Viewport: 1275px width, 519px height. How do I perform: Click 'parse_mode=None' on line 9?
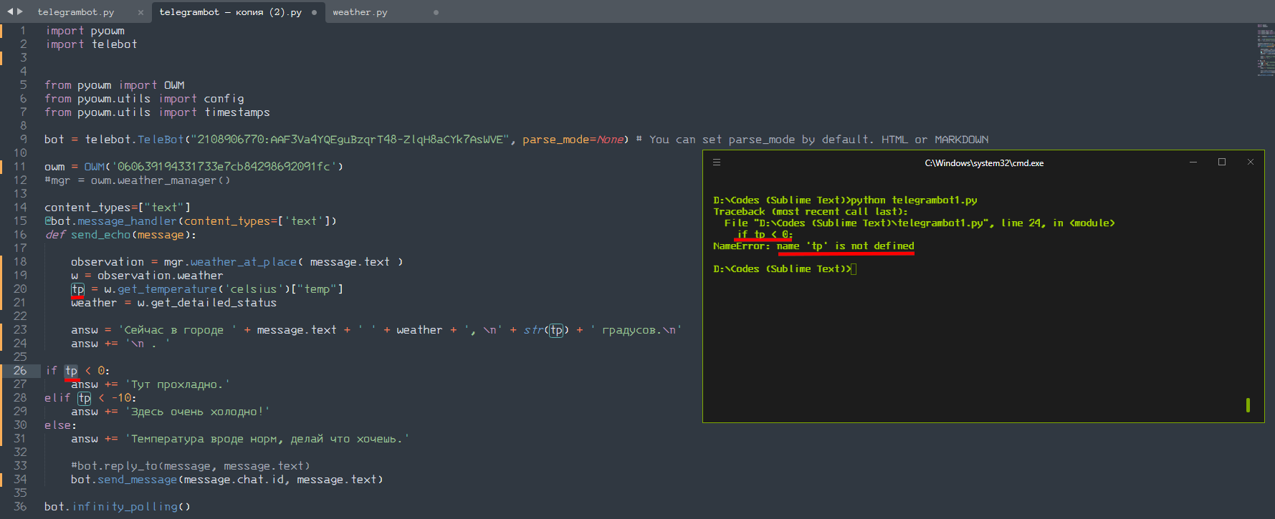573,140
